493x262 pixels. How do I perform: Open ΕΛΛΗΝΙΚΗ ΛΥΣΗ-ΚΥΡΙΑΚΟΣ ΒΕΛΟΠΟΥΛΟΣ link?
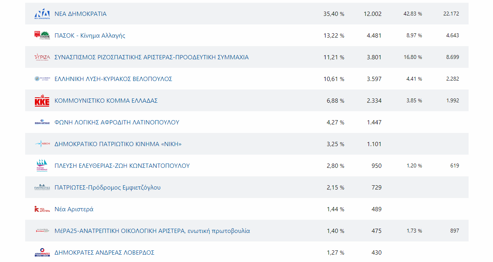click(113, 79)
